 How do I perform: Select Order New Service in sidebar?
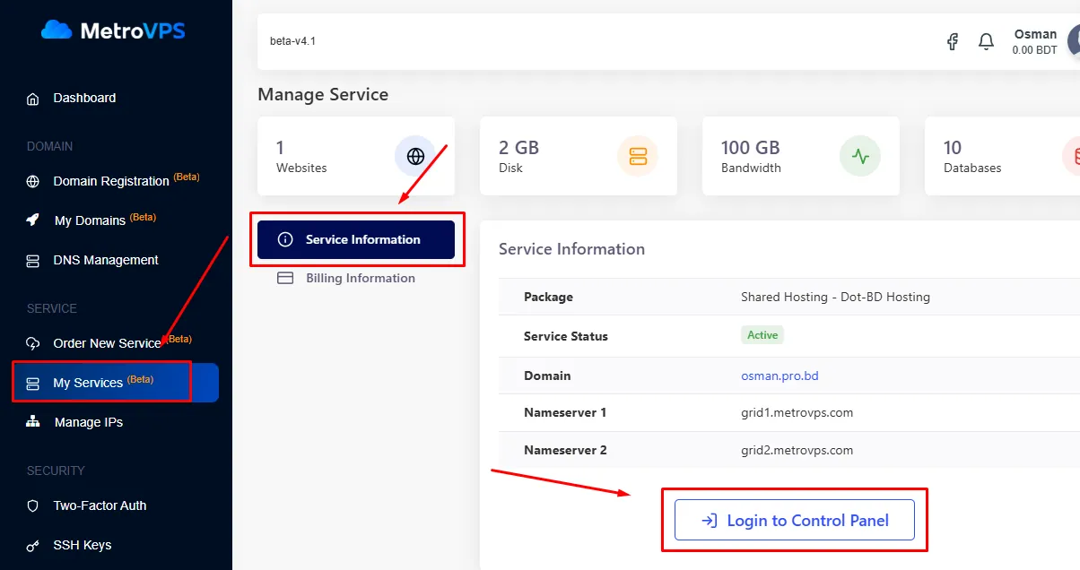coord(107,343)
